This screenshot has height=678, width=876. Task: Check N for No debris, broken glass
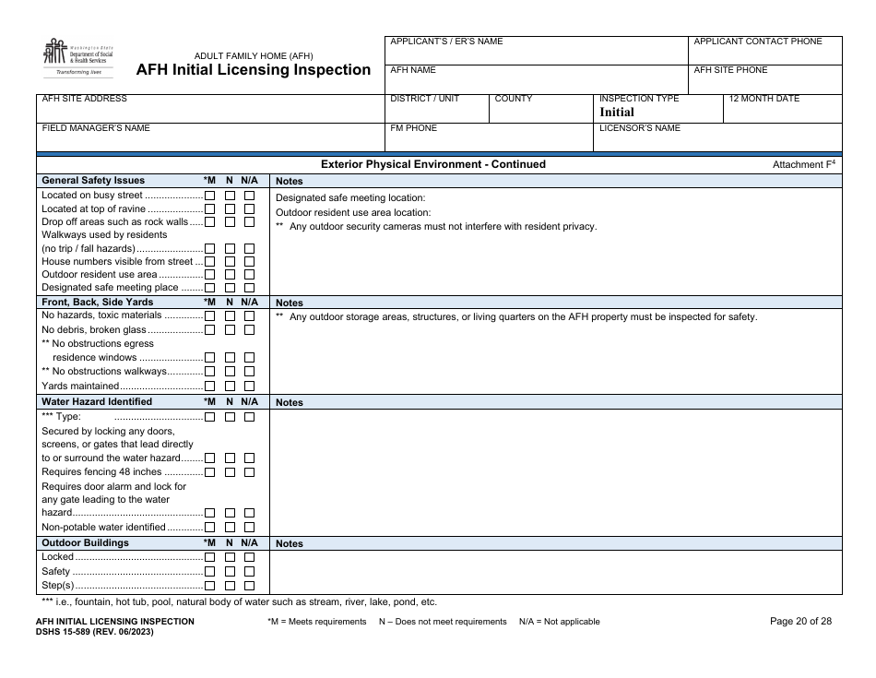click(228, 329)
